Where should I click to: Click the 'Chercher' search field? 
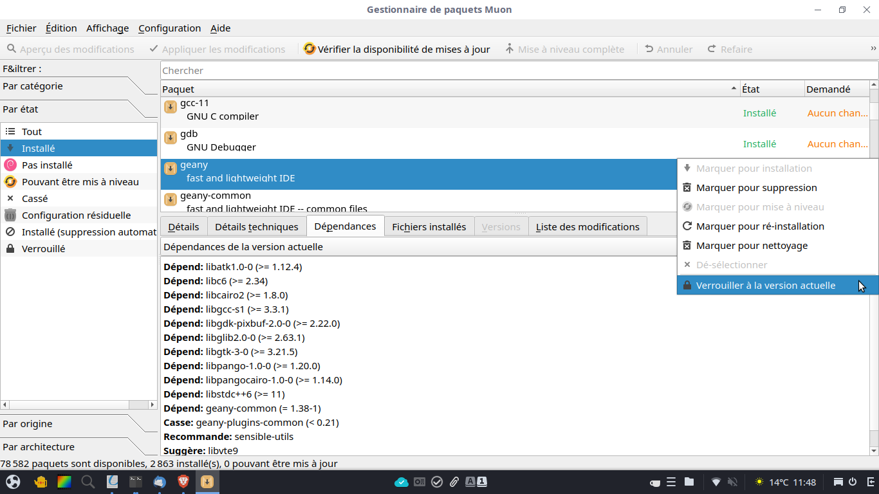(x=515, y=70)
